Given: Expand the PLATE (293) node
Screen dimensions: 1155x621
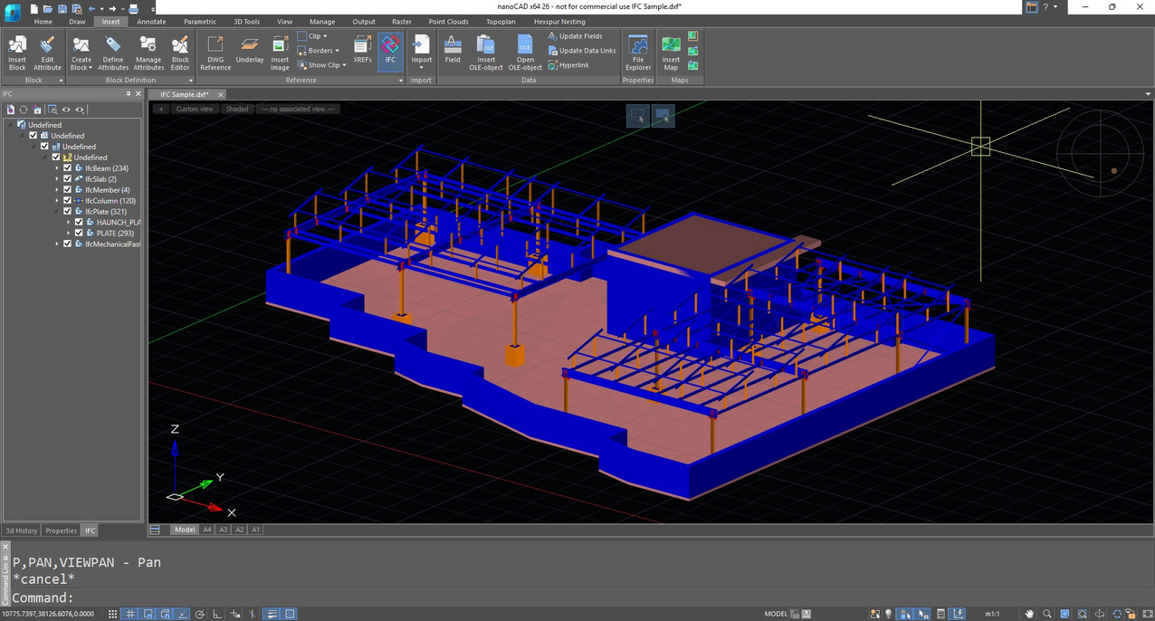Looking at the screenshot, I should (68, 234).
